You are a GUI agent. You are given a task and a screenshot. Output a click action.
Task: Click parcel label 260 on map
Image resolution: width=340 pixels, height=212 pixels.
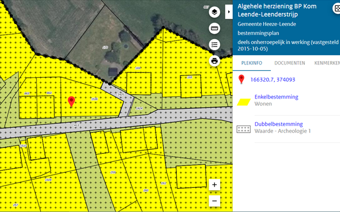coord(146,190)
